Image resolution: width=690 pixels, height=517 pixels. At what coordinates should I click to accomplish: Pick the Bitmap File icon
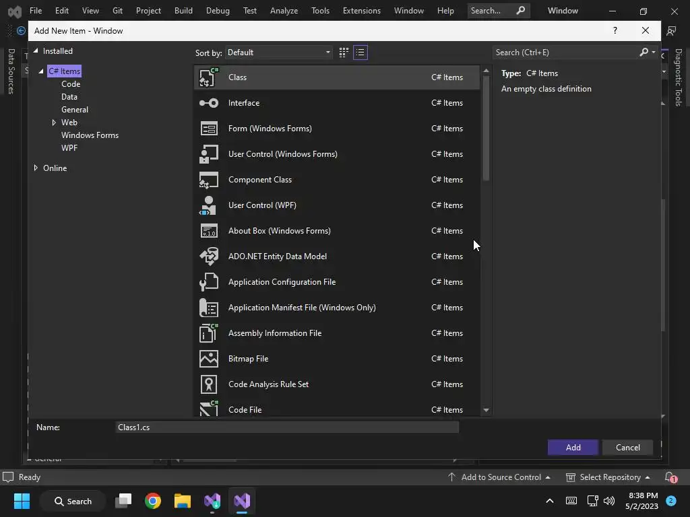pyautogui.click(x=209, y=359)
